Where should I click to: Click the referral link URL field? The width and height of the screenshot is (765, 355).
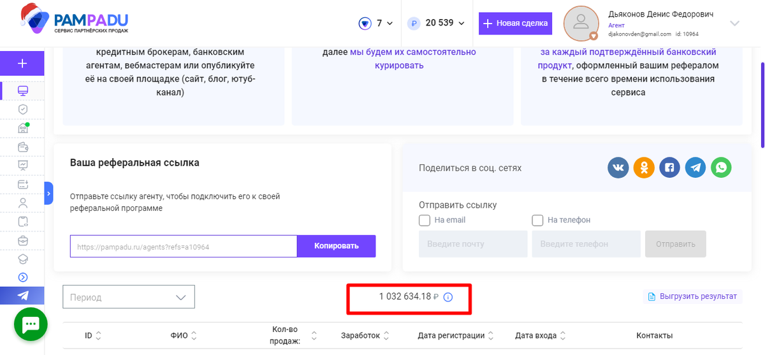click(184, 246)
